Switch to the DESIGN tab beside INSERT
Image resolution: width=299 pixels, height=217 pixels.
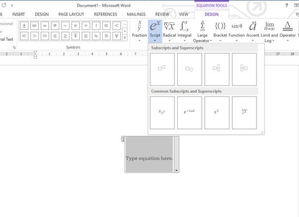42,14
